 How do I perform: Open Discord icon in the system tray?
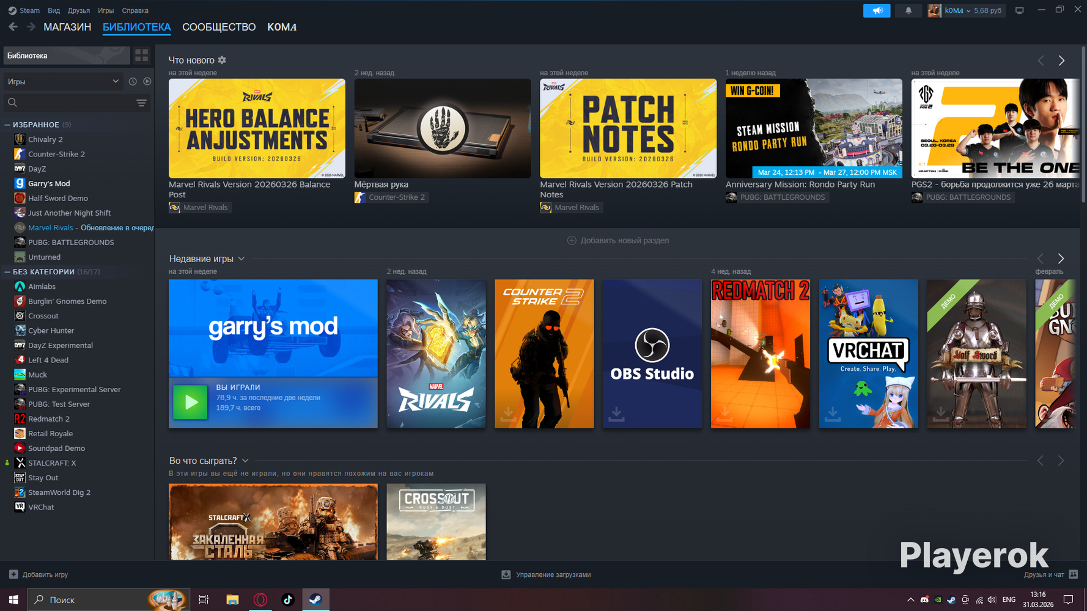click(x=924, y=600)
